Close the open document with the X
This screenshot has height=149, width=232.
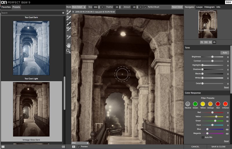[73, 12]
